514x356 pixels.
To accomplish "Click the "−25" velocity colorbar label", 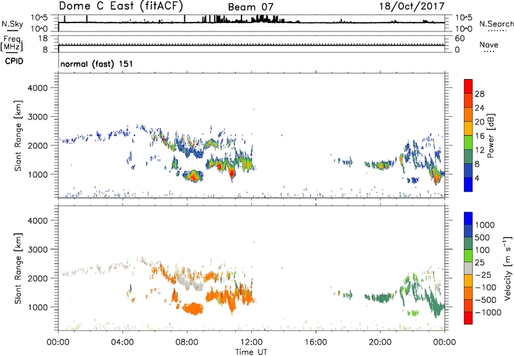I will point(483,274).
